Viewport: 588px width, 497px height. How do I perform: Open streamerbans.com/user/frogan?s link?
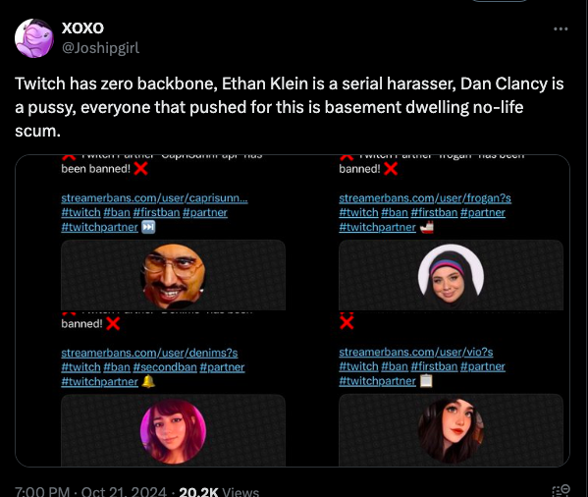click(x=425, y=197)
